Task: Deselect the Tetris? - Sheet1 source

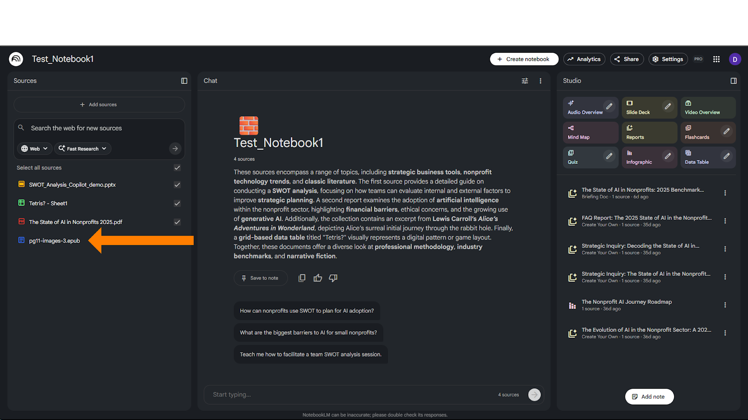Action: tap(177, 203)
